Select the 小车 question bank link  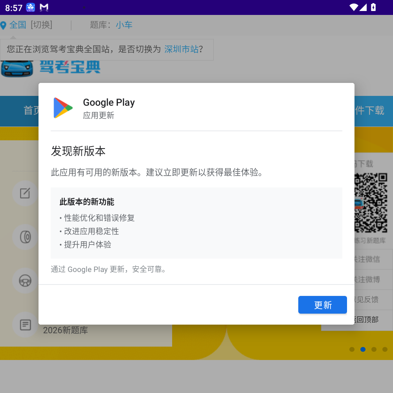point(124,25)
